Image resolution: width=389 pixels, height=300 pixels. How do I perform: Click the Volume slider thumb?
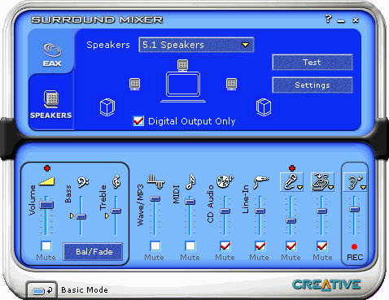(x=46, y=205)
